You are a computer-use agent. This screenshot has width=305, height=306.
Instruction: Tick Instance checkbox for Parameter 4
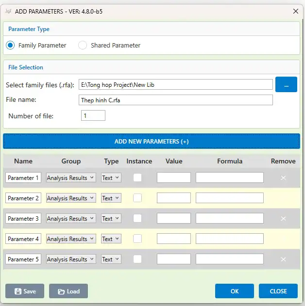click(137, 239)
